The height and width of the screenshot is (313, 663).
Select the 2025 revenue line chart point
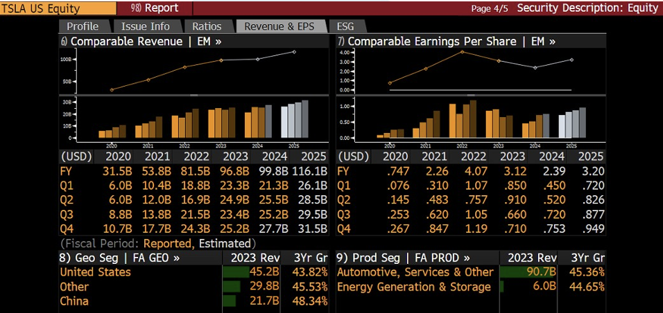click(x=294, y=52)
